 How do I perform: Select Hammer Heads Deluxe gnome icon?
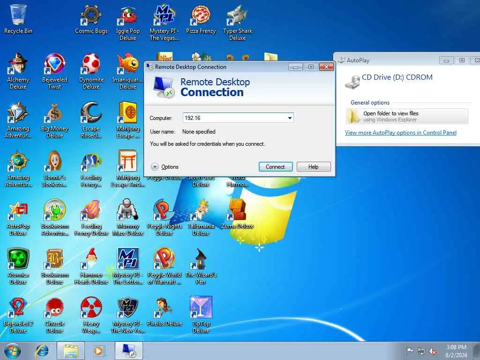(x=91, y=267)
